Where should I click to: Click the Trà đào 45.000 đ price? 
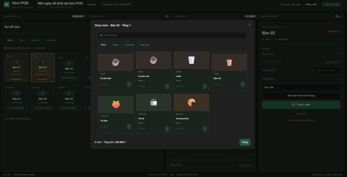pyautogui.click(x=104, y=127)
